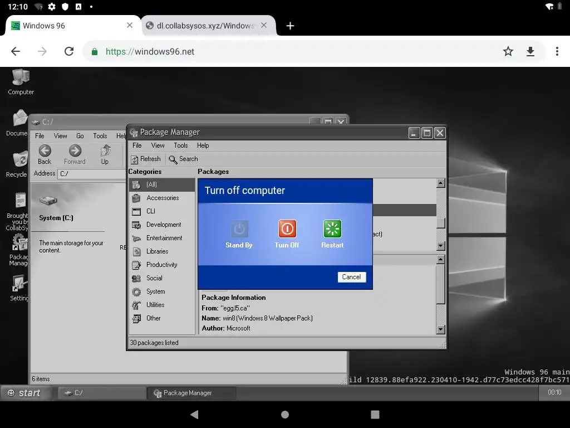Open Package Manager Help menu
The image size is (570, 428).
(x=203, y=145)
